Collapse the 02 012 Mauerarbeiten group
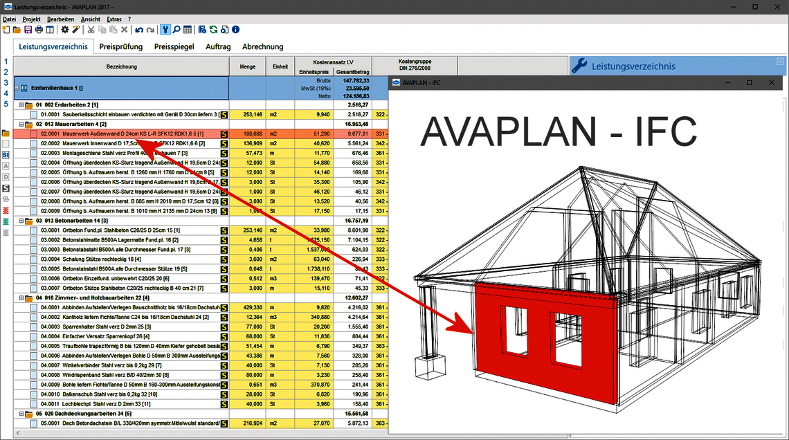This screenshot has width=789, height=440. (21, 125)
